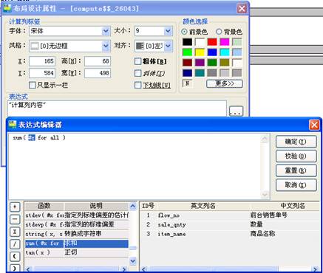
Task: Close the expression editor window
Action: pos(314,125)
